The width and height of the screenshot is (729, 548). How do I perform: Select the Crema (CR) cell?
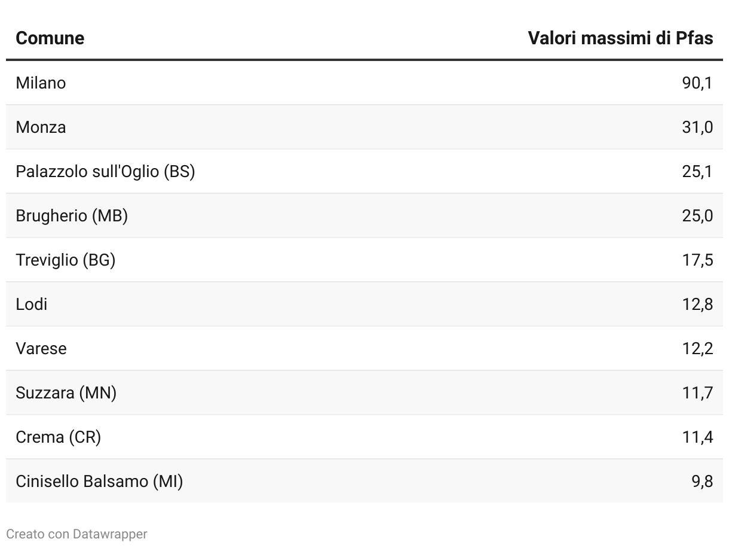(x=58, y=437)
